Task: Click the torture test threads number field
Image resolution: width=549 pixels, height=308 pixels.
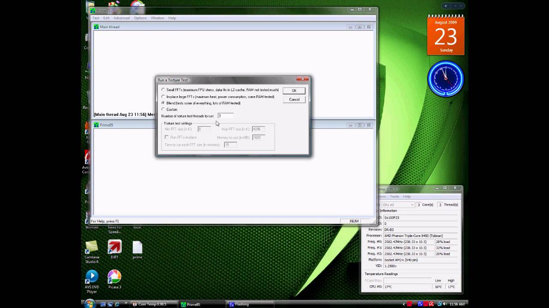Action: coord(225,116)
